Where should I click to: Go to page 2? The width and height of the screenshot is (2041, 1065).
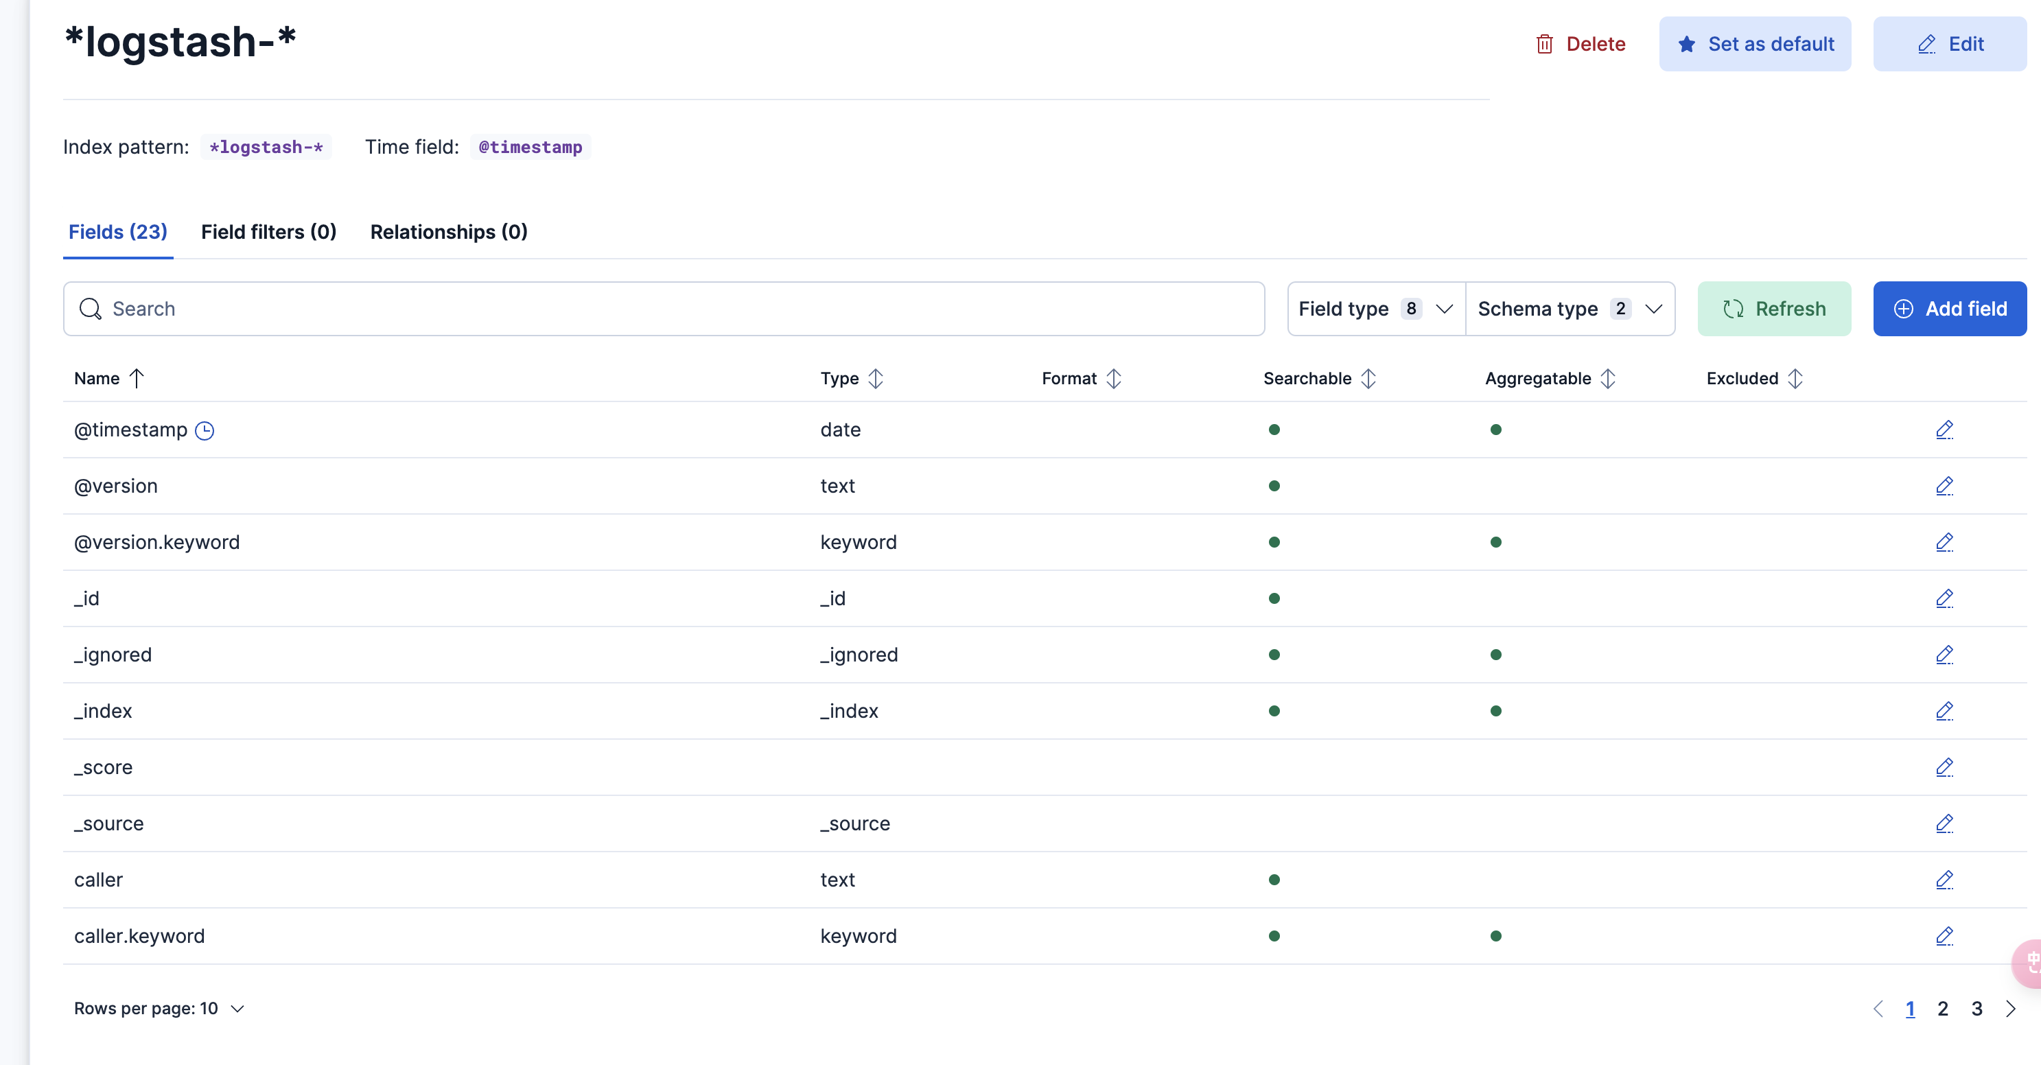(x=1943, y=1008)
